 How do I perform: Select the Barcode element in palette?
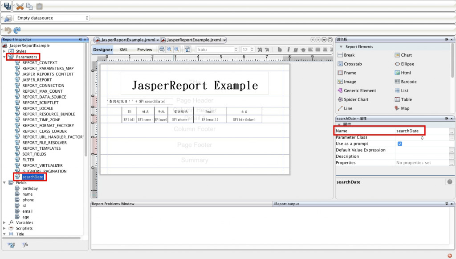(405, 82)
